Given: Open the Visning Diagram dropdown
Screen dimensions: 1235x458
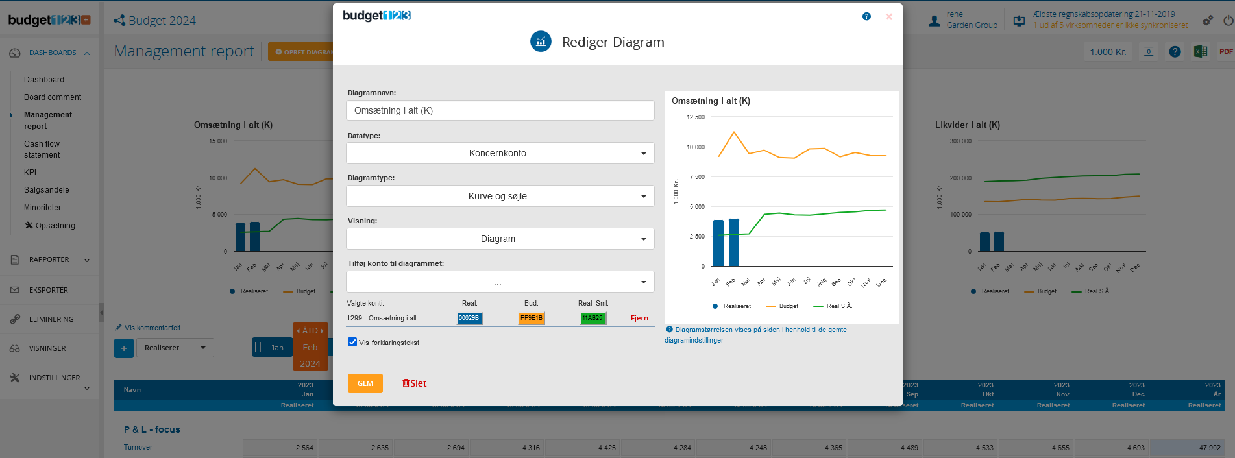Looking at the screenshot, I should 500,239.
